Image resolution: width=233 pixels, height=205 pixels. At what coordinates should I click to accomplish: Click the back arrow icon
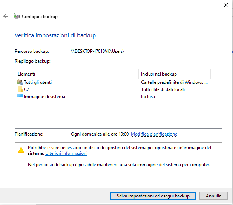(x=6, y=17)
